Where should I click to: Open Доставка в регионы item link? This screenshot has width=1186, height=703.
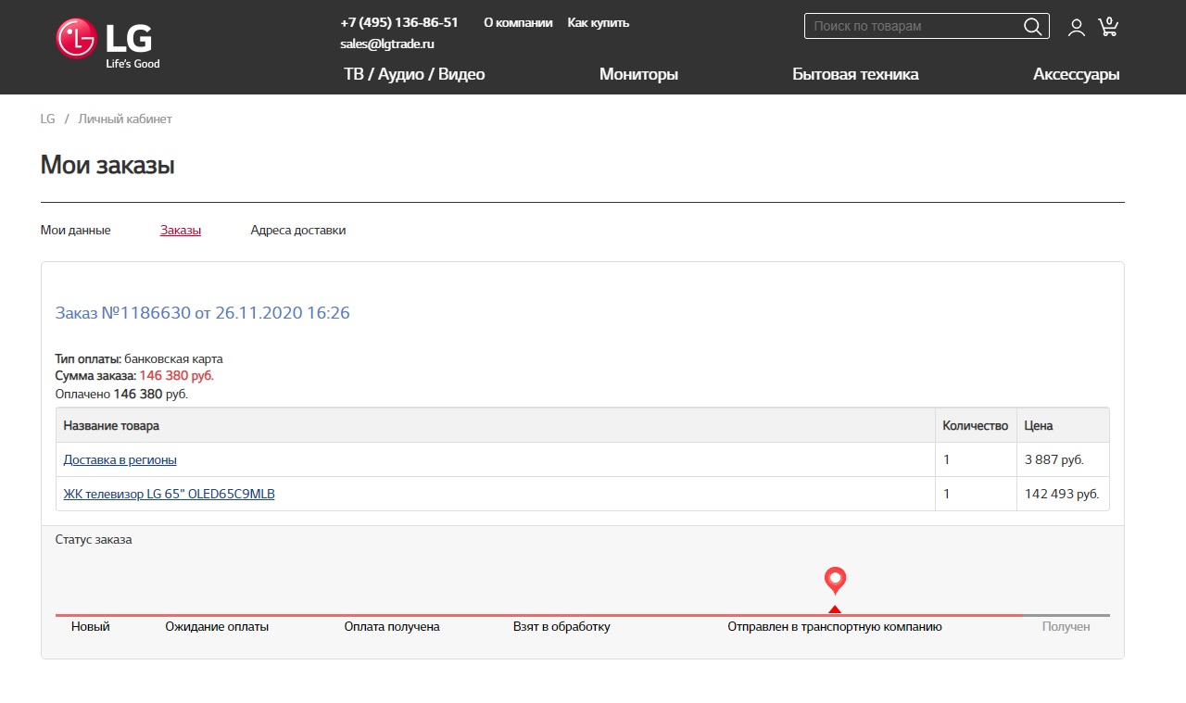coord(120,460)
